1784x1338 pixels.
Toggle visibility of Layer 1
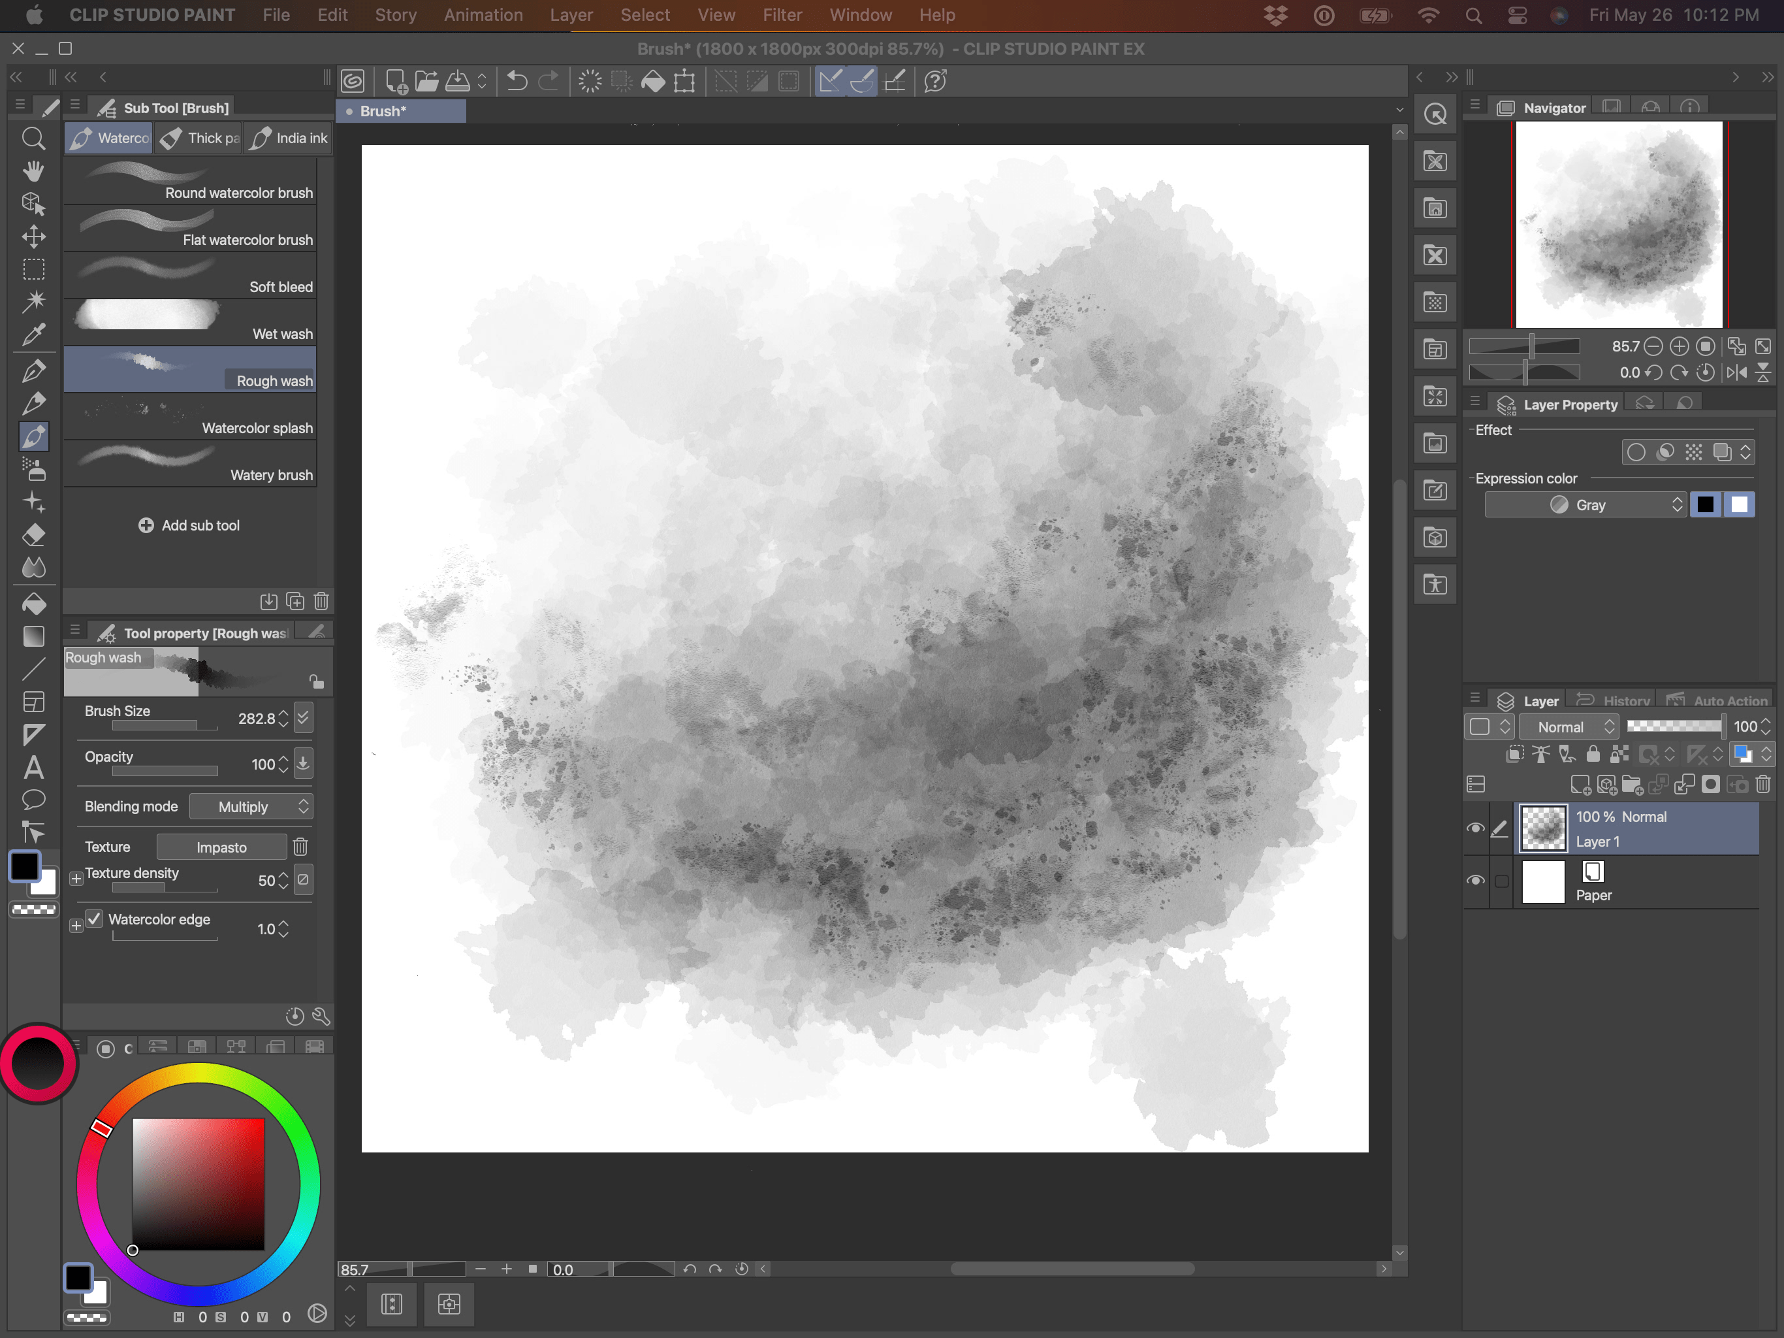(x=1475, y=828)
